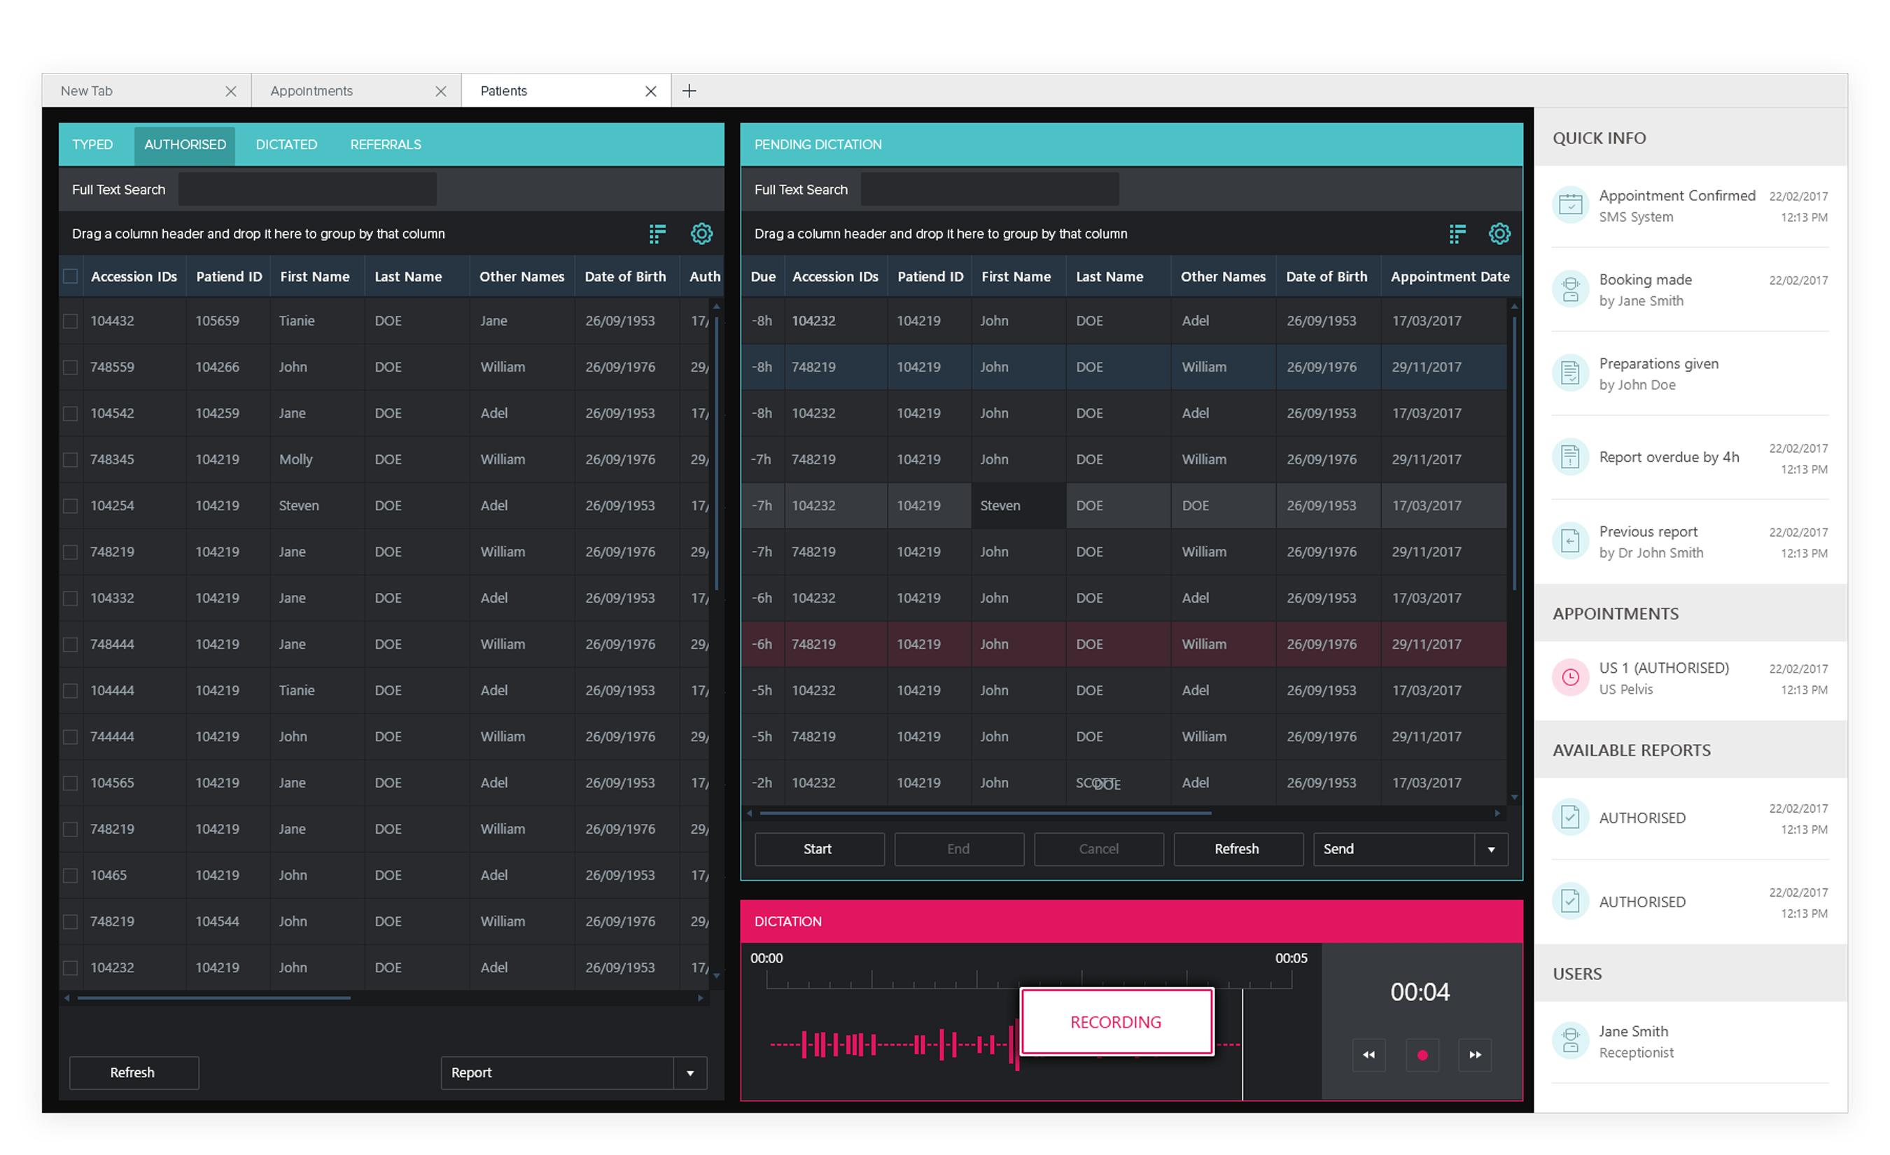Click the fast-forward dictation button

[1474, 1054]
